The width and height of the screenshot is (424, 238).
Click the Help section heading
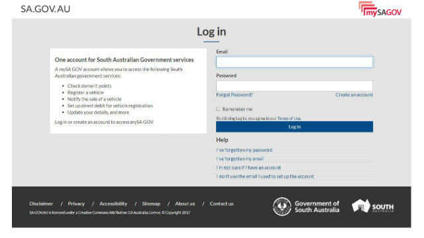click(x=222, y=140)
